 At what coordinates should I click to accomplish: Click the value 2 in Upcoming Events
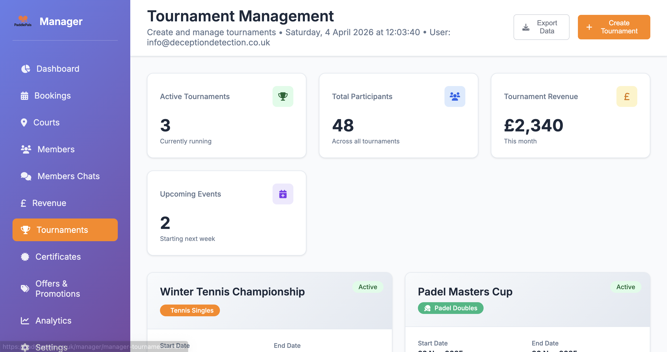(x=165, y=223)
